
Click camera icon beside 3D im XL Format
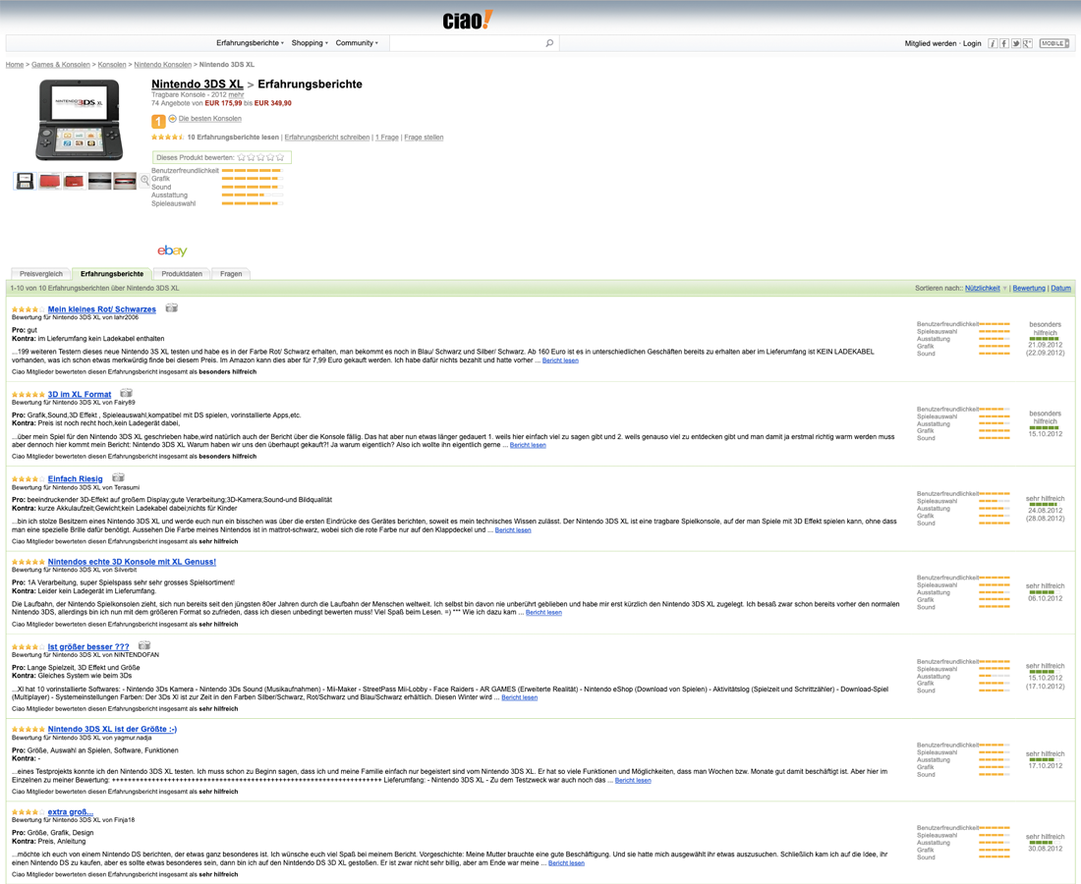click(x=126, y=393)
